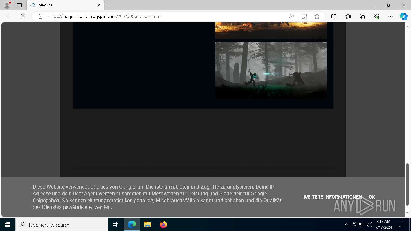Click the Meet Now tray icon
The image size is (411, 231).
tap(354, 225)
